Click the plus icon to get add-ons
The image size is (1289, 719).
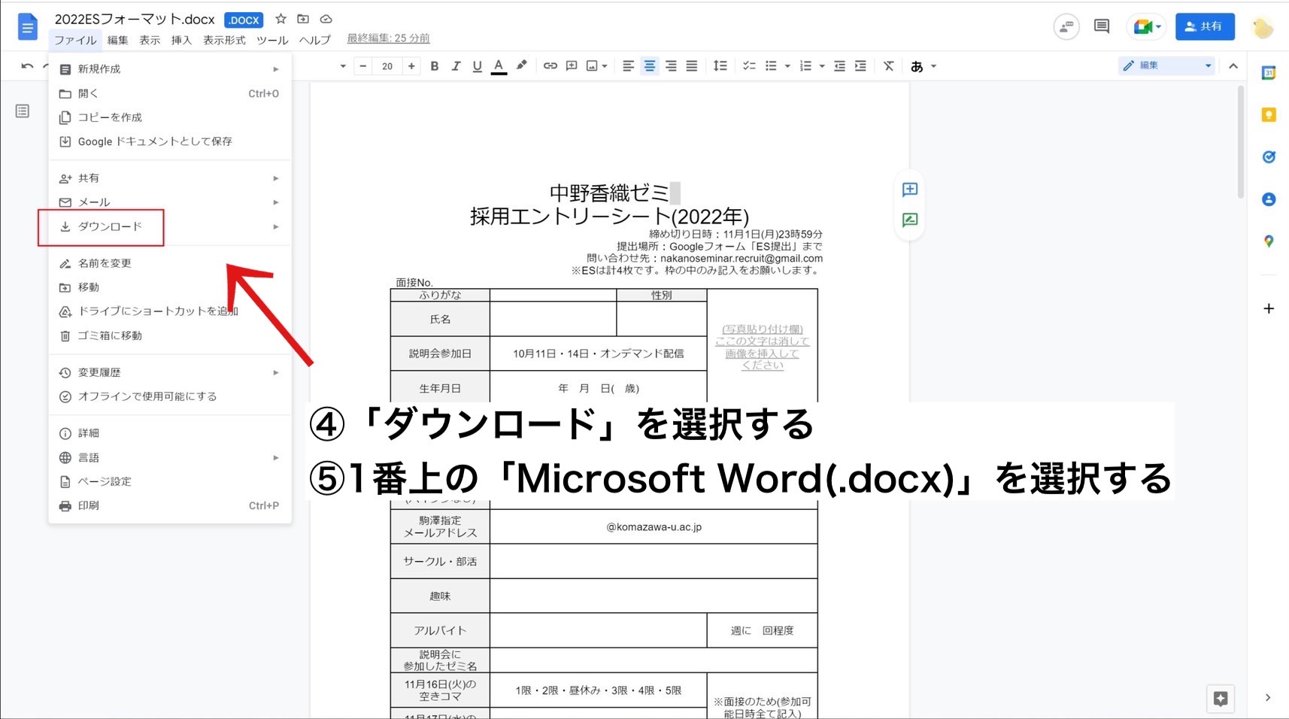1269,308
